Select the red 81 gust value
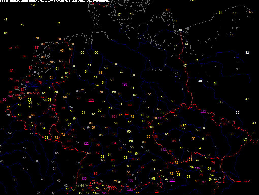This screenshot has width=259, height=195. point(100,184)
